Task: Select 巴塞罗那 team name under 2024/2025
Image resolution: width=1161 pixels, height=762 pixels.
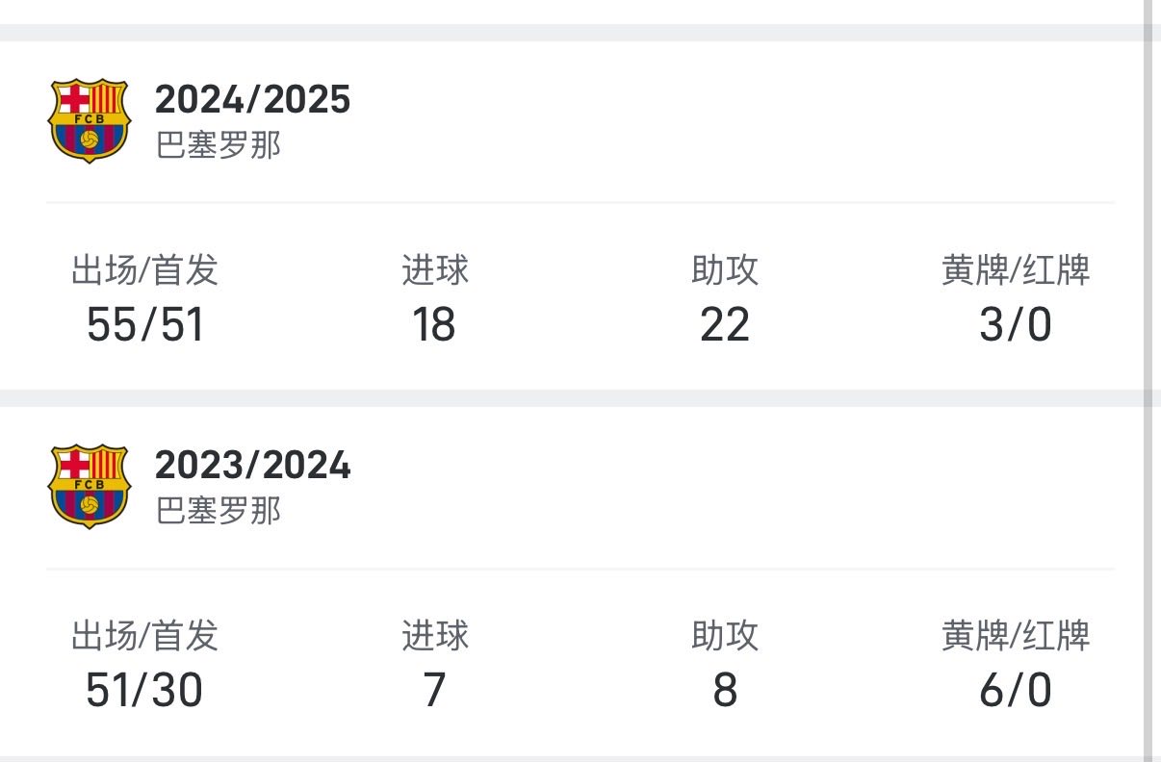Action: point(219,145)
